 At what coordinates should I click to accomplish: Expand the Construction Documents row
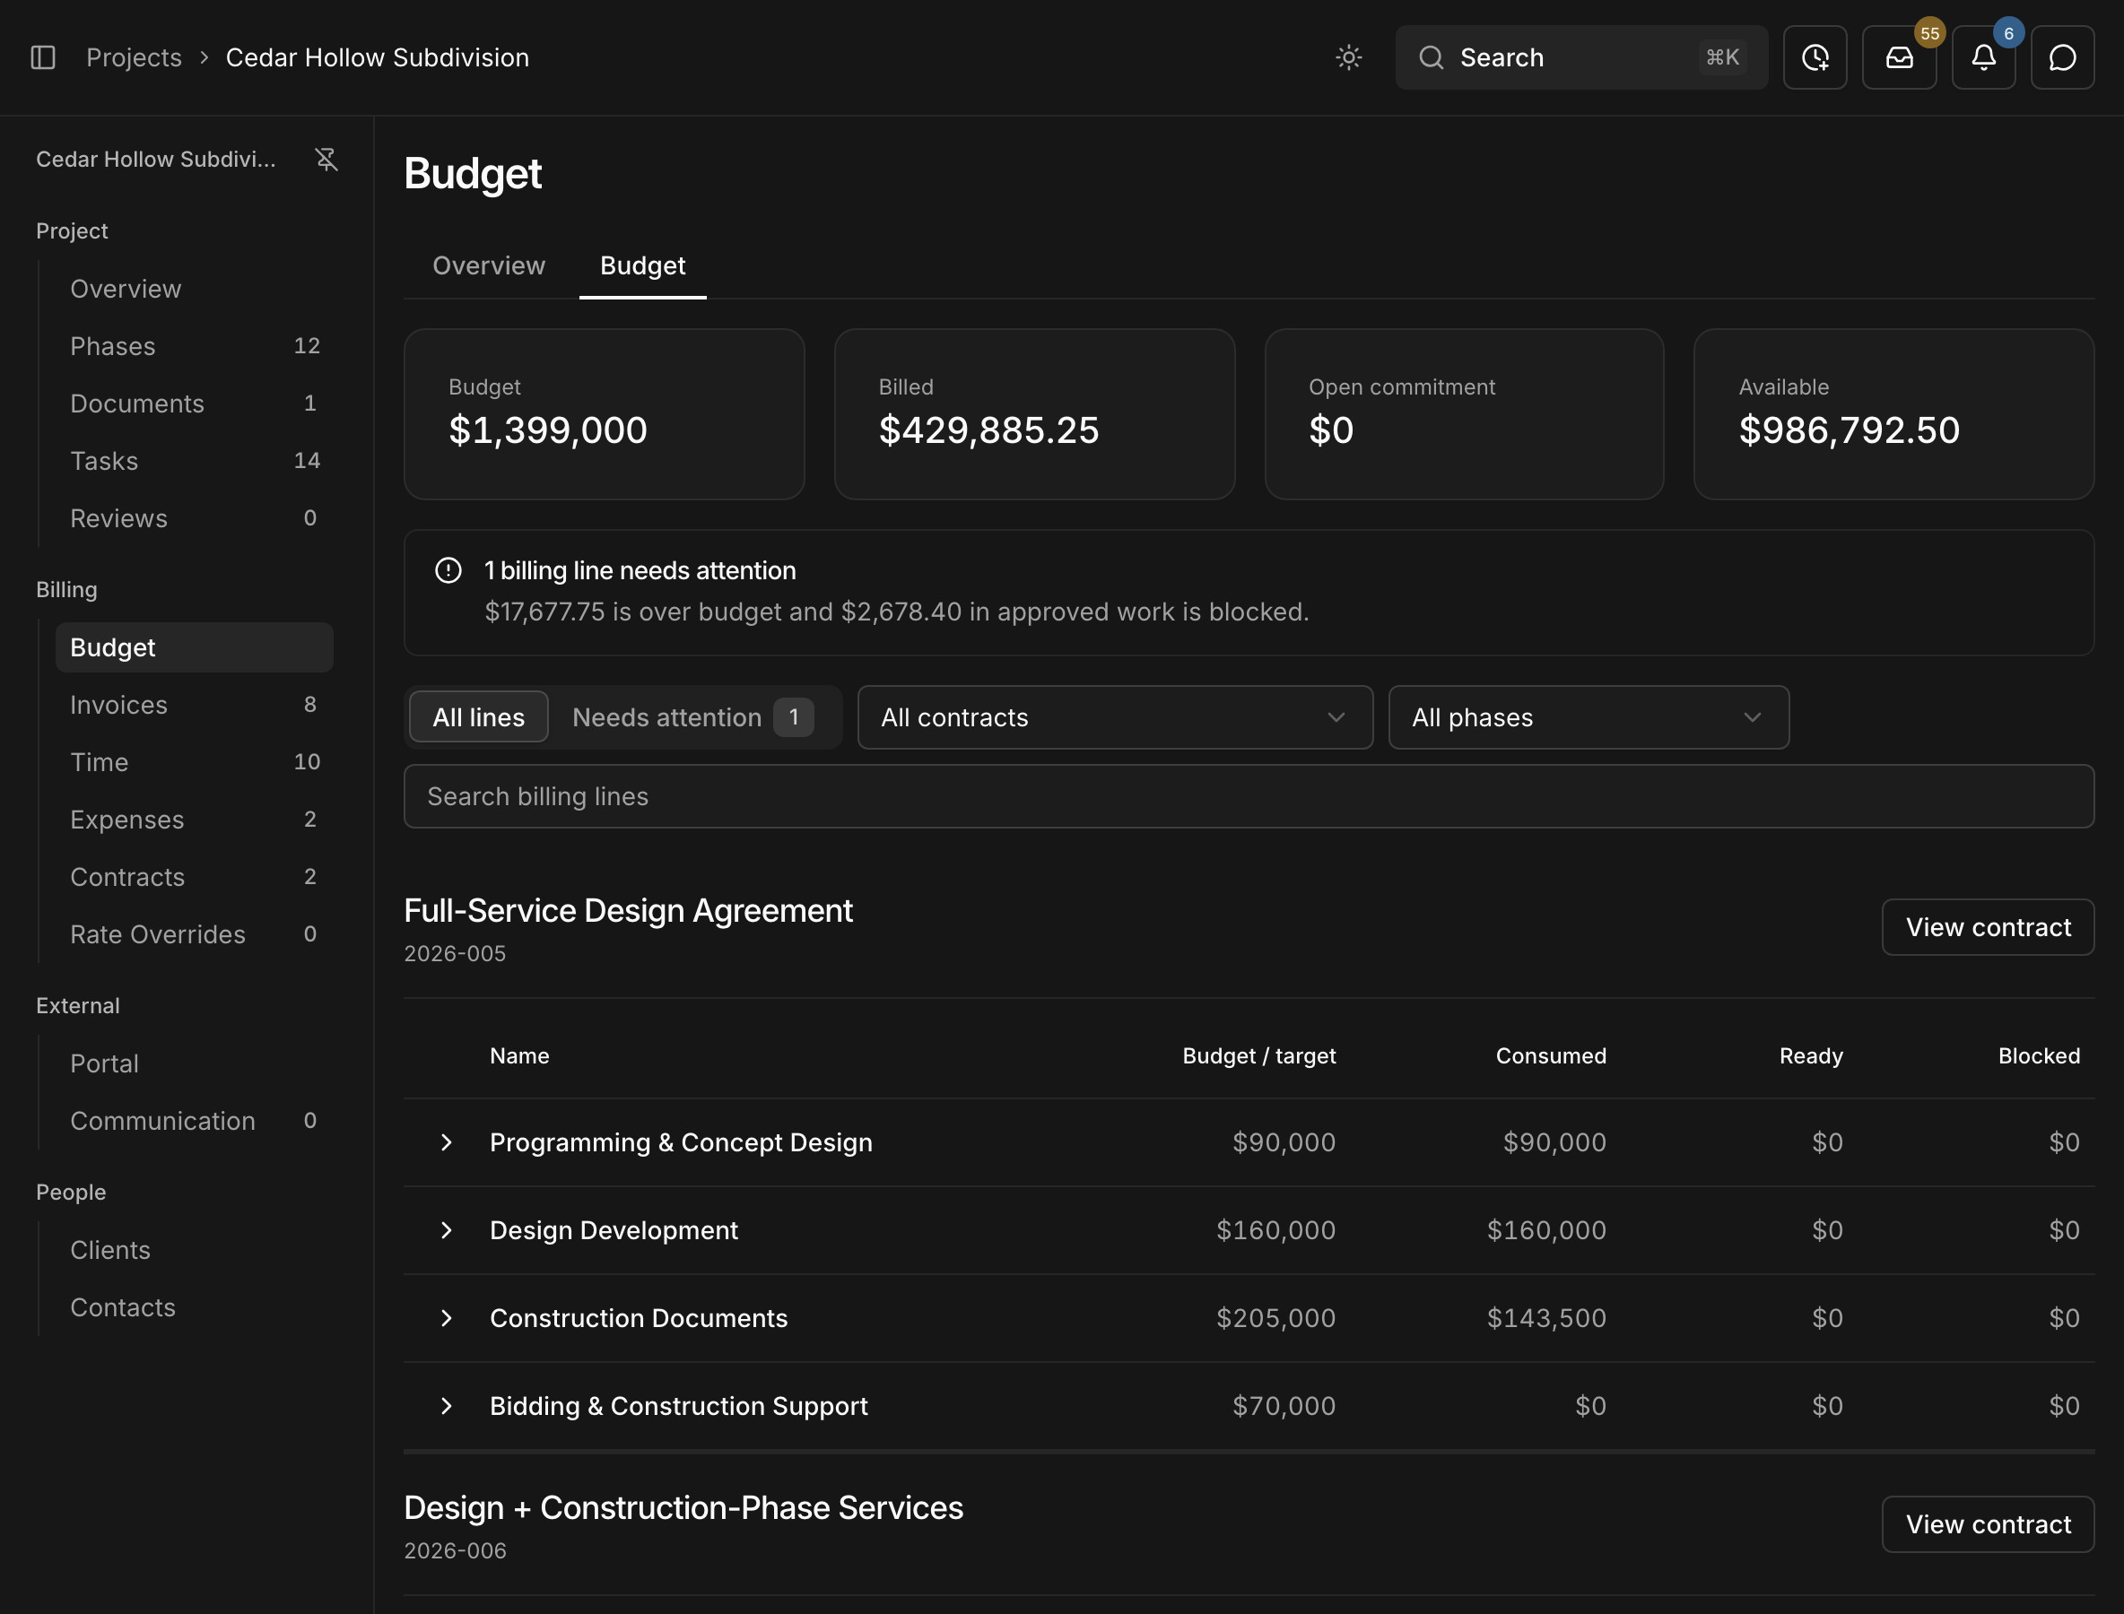click(446, 1318)
